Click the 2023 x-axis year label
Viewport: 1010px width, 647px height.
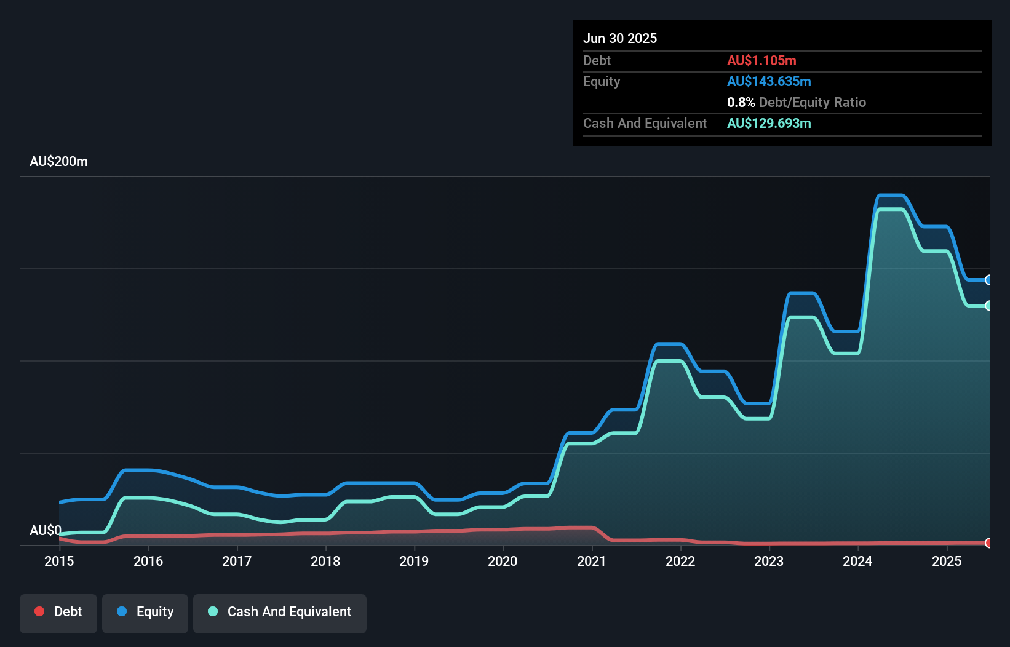click(769, 561)
